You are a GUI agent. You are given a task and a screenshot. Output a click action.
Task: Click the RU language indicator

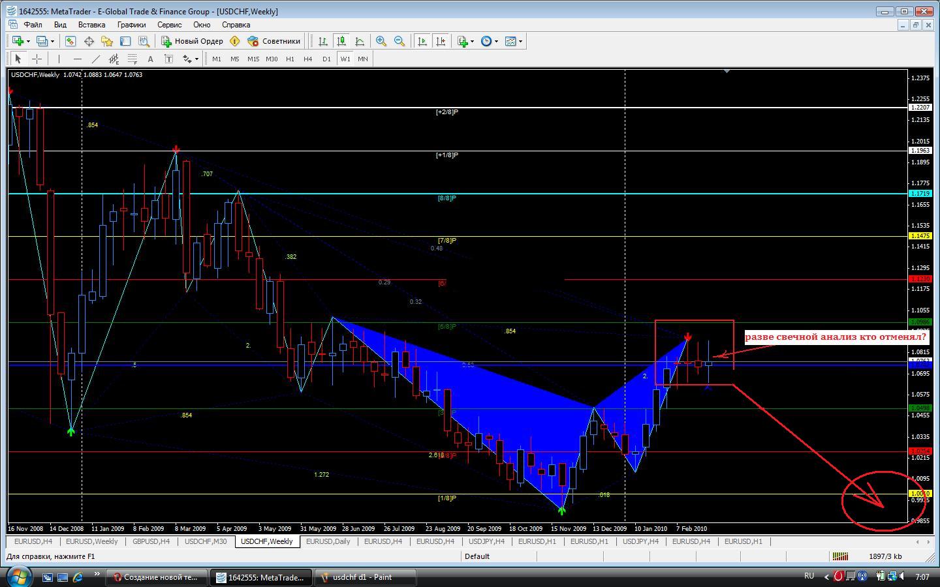coord(809,576)
